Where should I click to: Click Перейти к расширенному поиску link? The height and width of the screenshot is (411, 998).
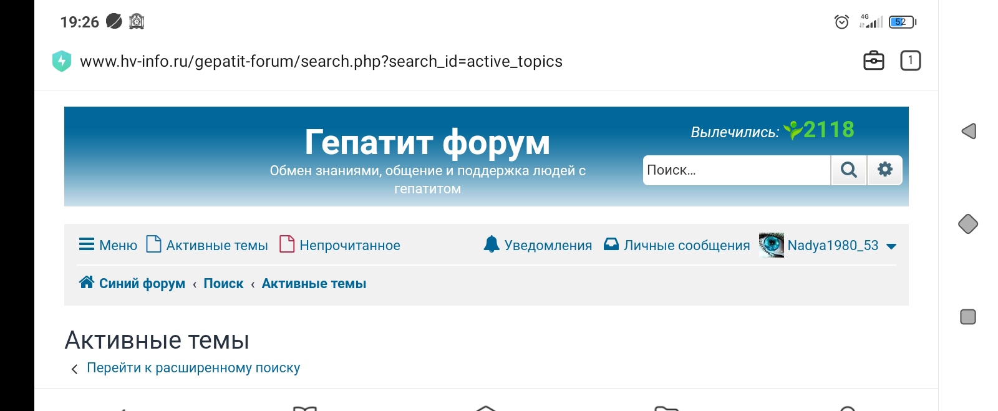coord(193,368)
